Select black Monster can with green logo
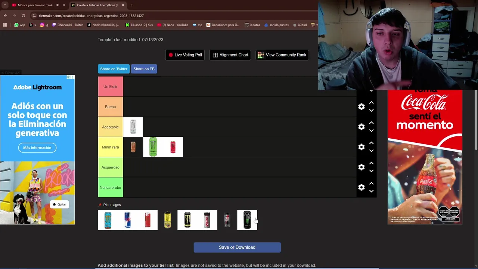 point(187,220)
